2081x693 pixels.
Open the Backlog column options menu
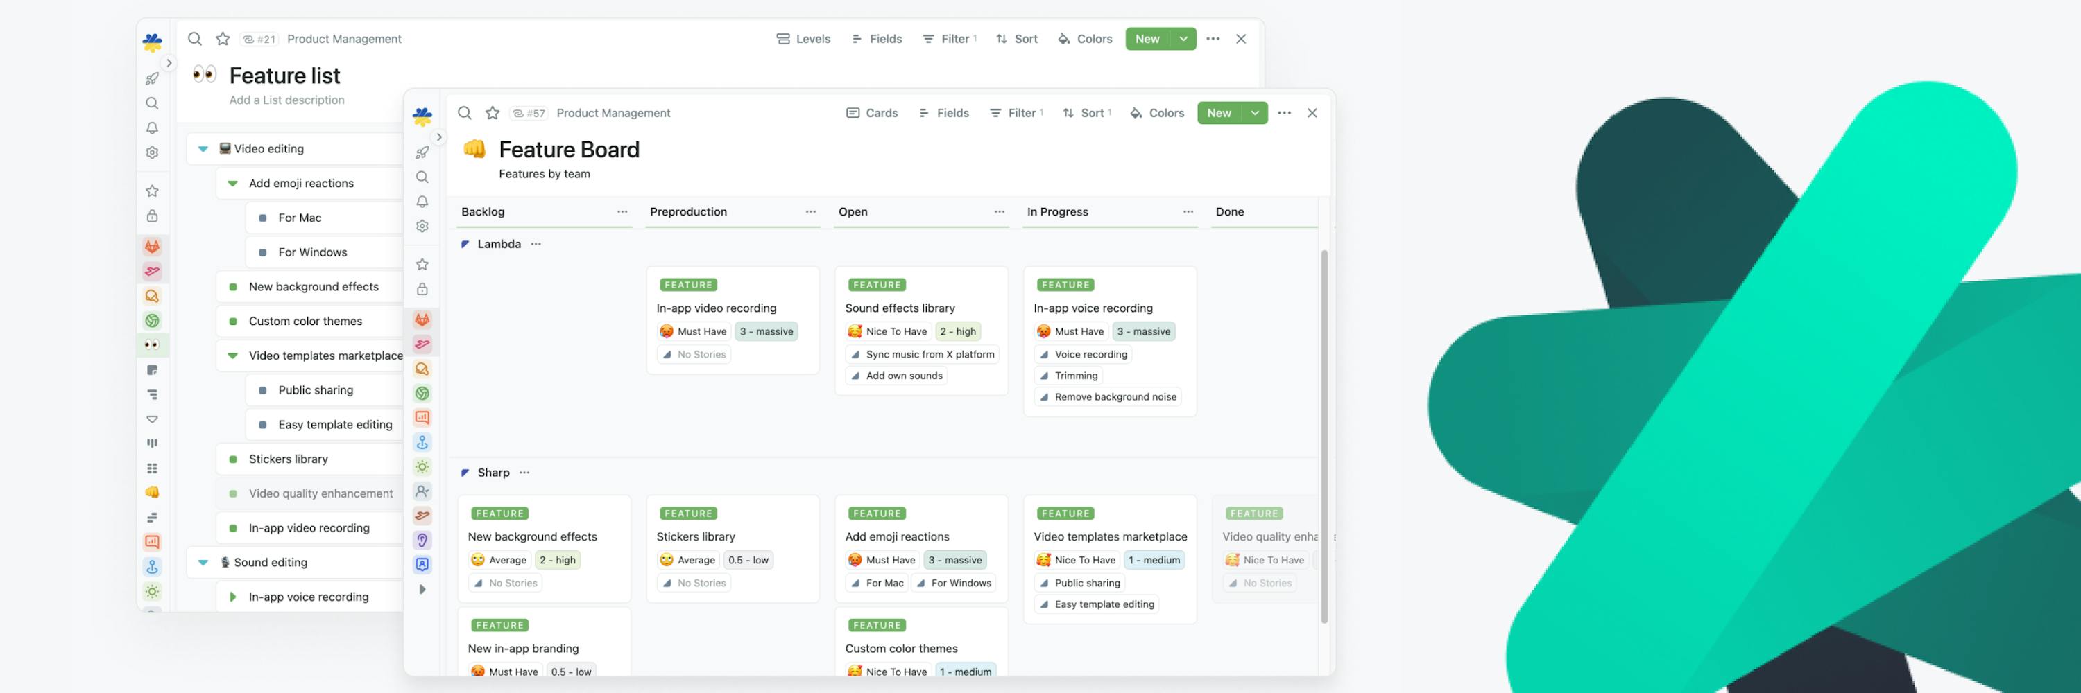[622, 212]
